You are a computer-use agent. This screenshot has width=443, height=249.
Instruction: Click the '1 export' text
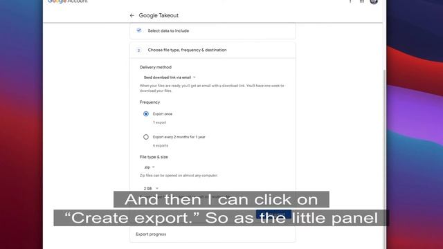coord(160,122)
